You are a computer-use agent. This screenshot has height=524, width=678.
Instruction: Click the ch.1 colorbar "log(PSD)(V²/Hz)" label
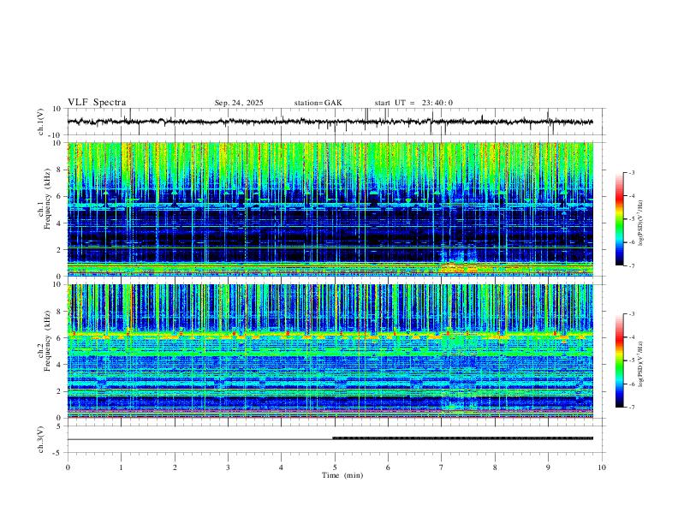tap(641, 223)
